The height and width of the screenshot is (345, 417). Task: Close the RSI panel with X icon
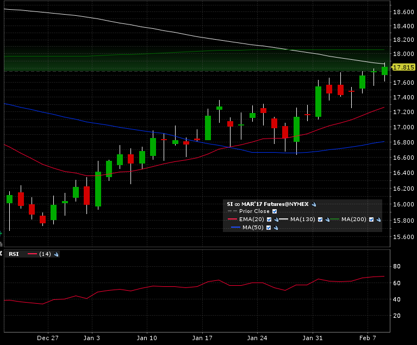tap(1, 253)
